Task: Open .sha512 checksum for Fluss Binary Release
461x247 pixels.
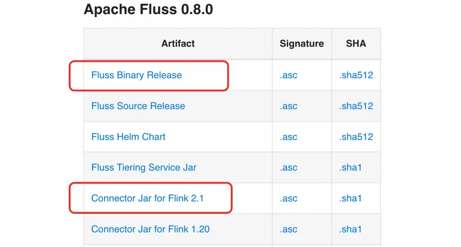Action: click(x=356, y=75)
